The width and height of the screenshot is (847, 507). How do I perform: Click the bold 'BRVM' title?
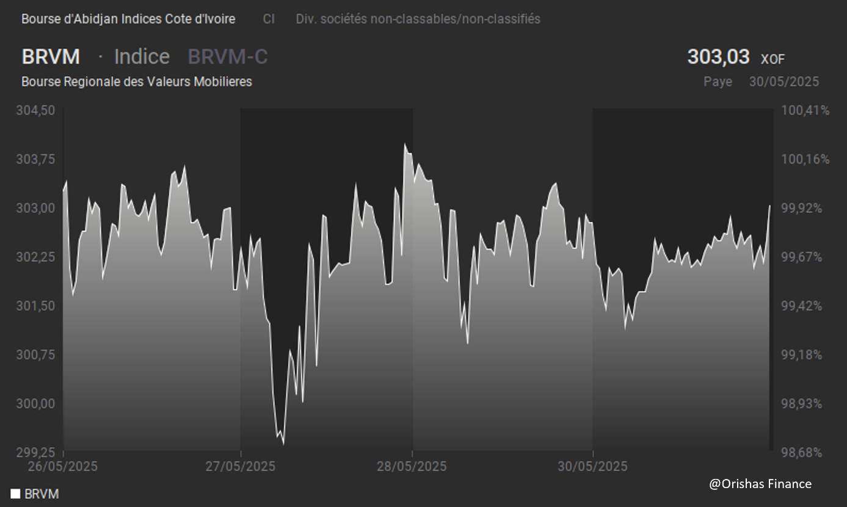pos(51,57)
